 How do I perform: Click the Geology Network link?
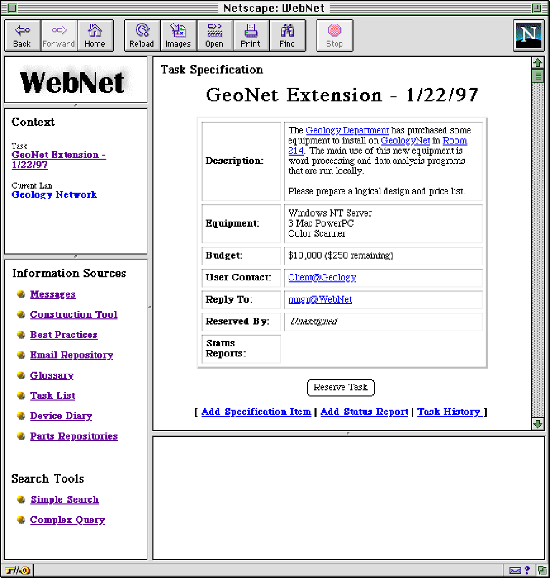click(54, 194)
